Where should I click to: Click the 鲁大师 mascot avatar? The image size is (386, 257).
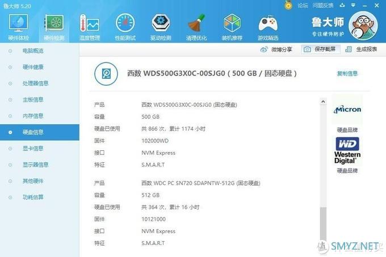pyautogui.click(x=363, y=26)
